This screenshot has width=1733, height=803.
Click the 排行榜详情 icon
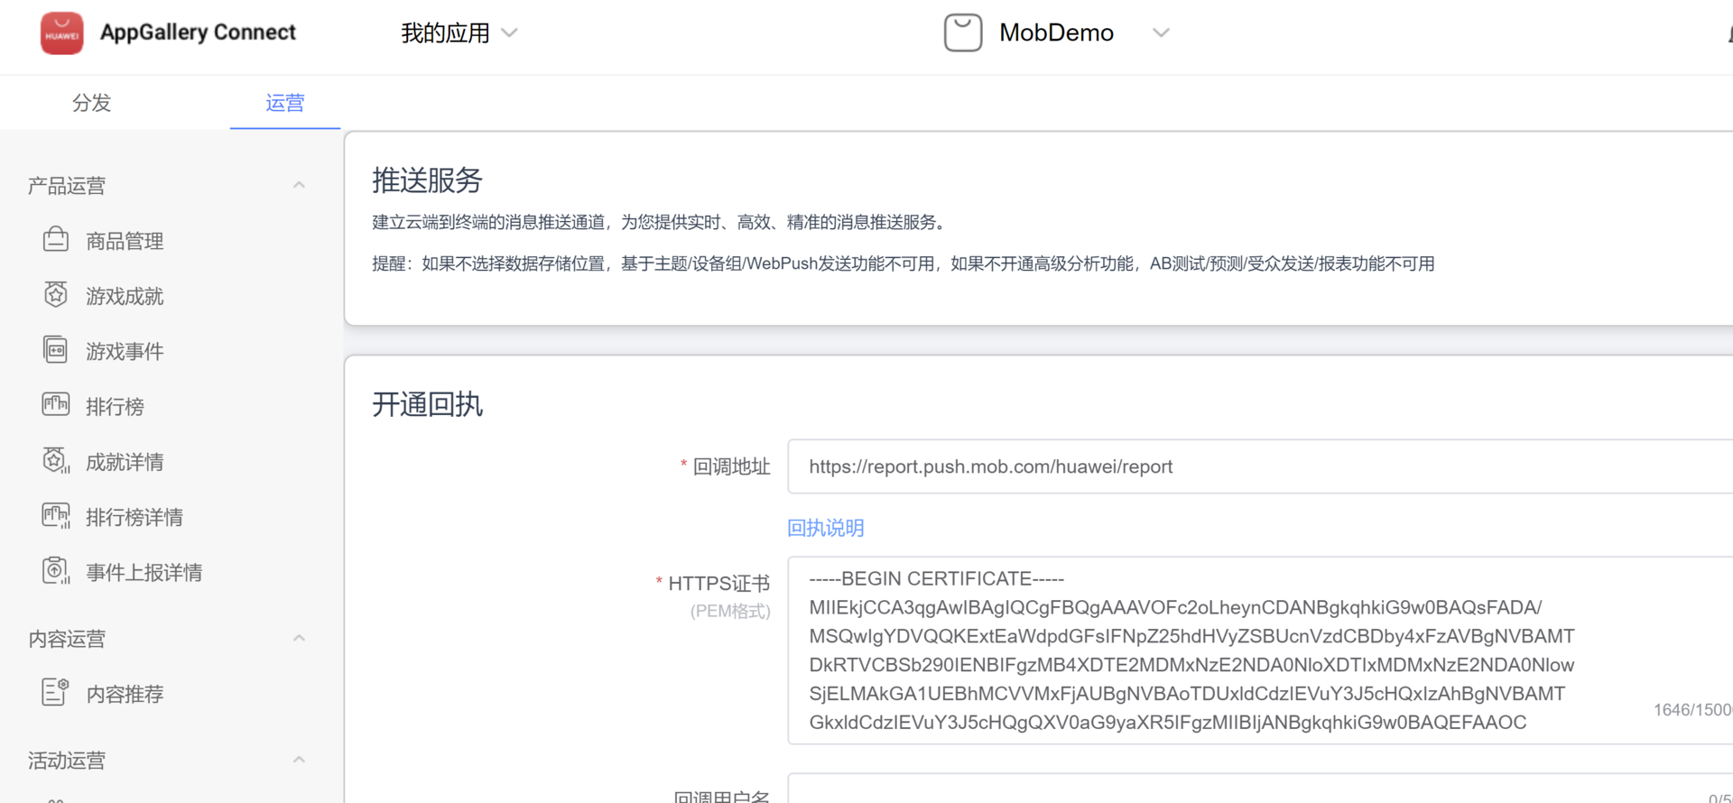click(x=56, y=515)
